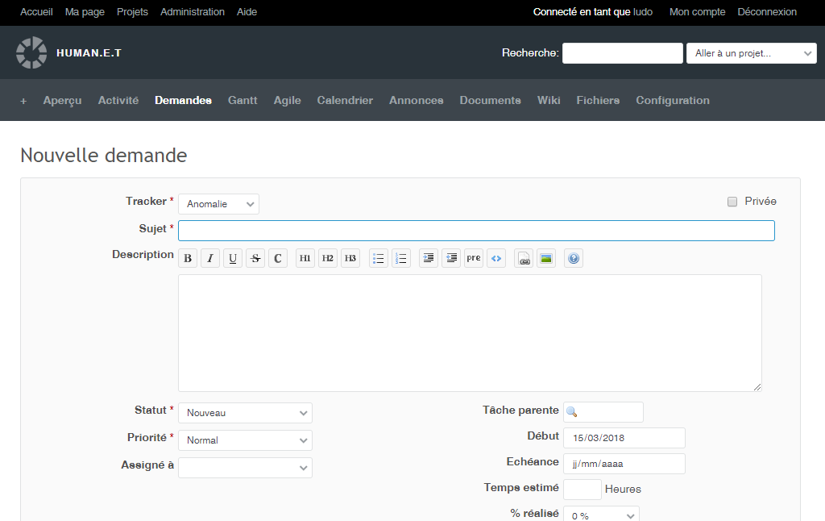Insert inline code with C button
This screenshot has width=825, height=521.
tap(278, 258)
